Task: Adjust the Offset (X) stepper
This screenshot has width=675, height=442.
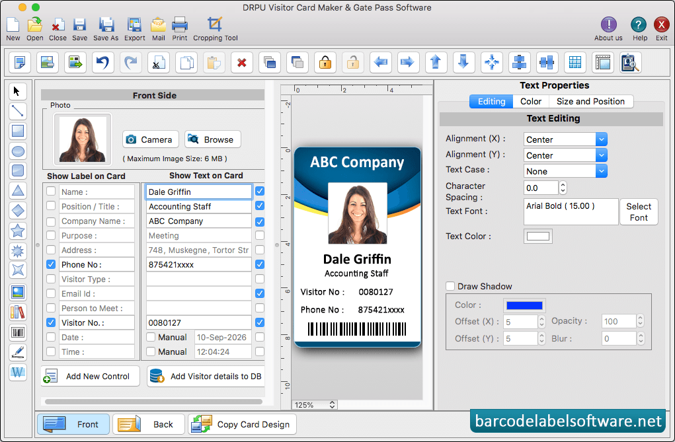Action: 541,322
